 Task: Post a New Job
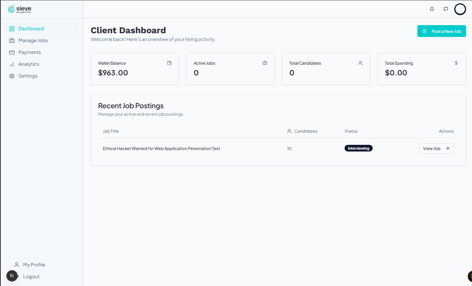(441, 31)
